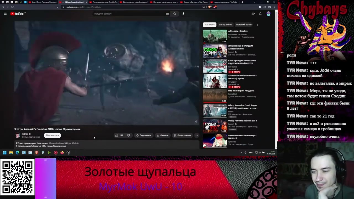Show hidden system tray icons chevron
The height and width of the screenshot is (199, 354).
tap(241, 153)
